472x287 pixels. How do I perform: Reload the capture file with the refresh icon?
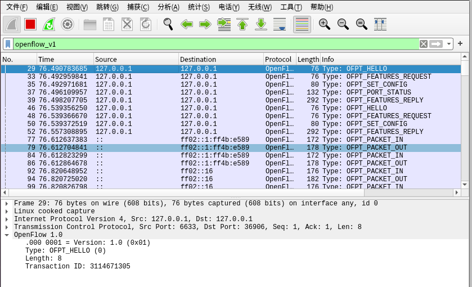pyautogui.click(x=146, y=24)
